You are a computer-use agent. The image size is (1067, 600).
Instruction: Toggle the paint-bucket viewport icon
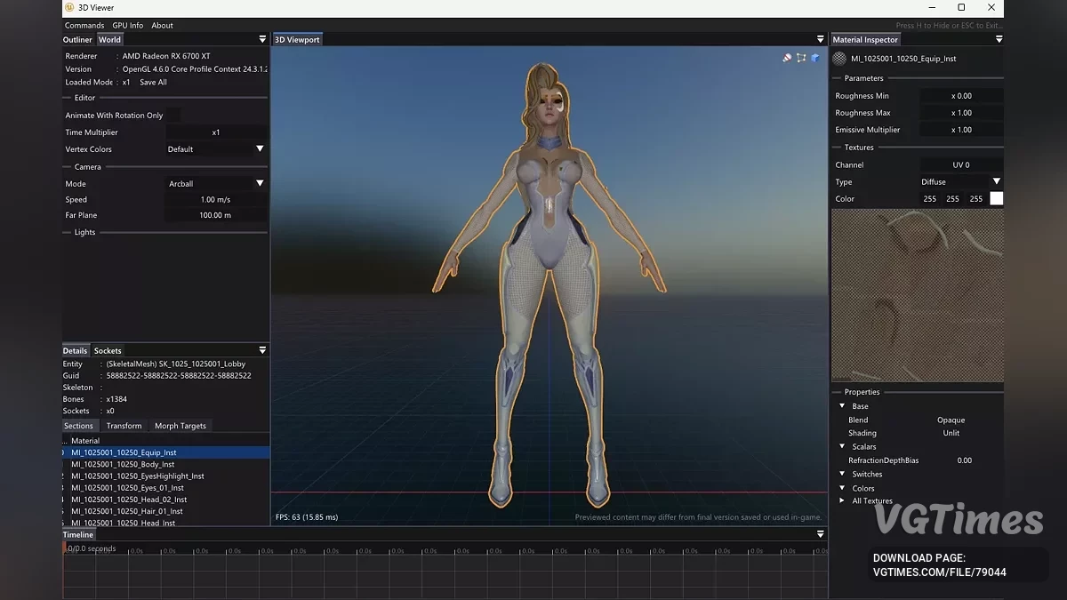click(787, 58)
